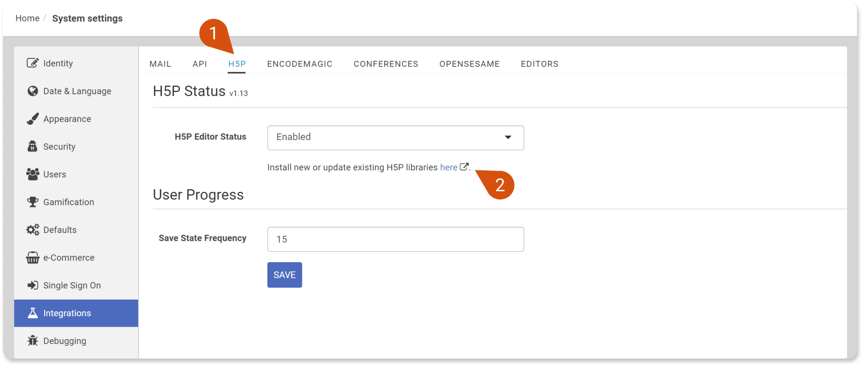Screen dimensions: 863x366
Task: Open Identity settings in sidebar
Action: click(x=76, y=63)
